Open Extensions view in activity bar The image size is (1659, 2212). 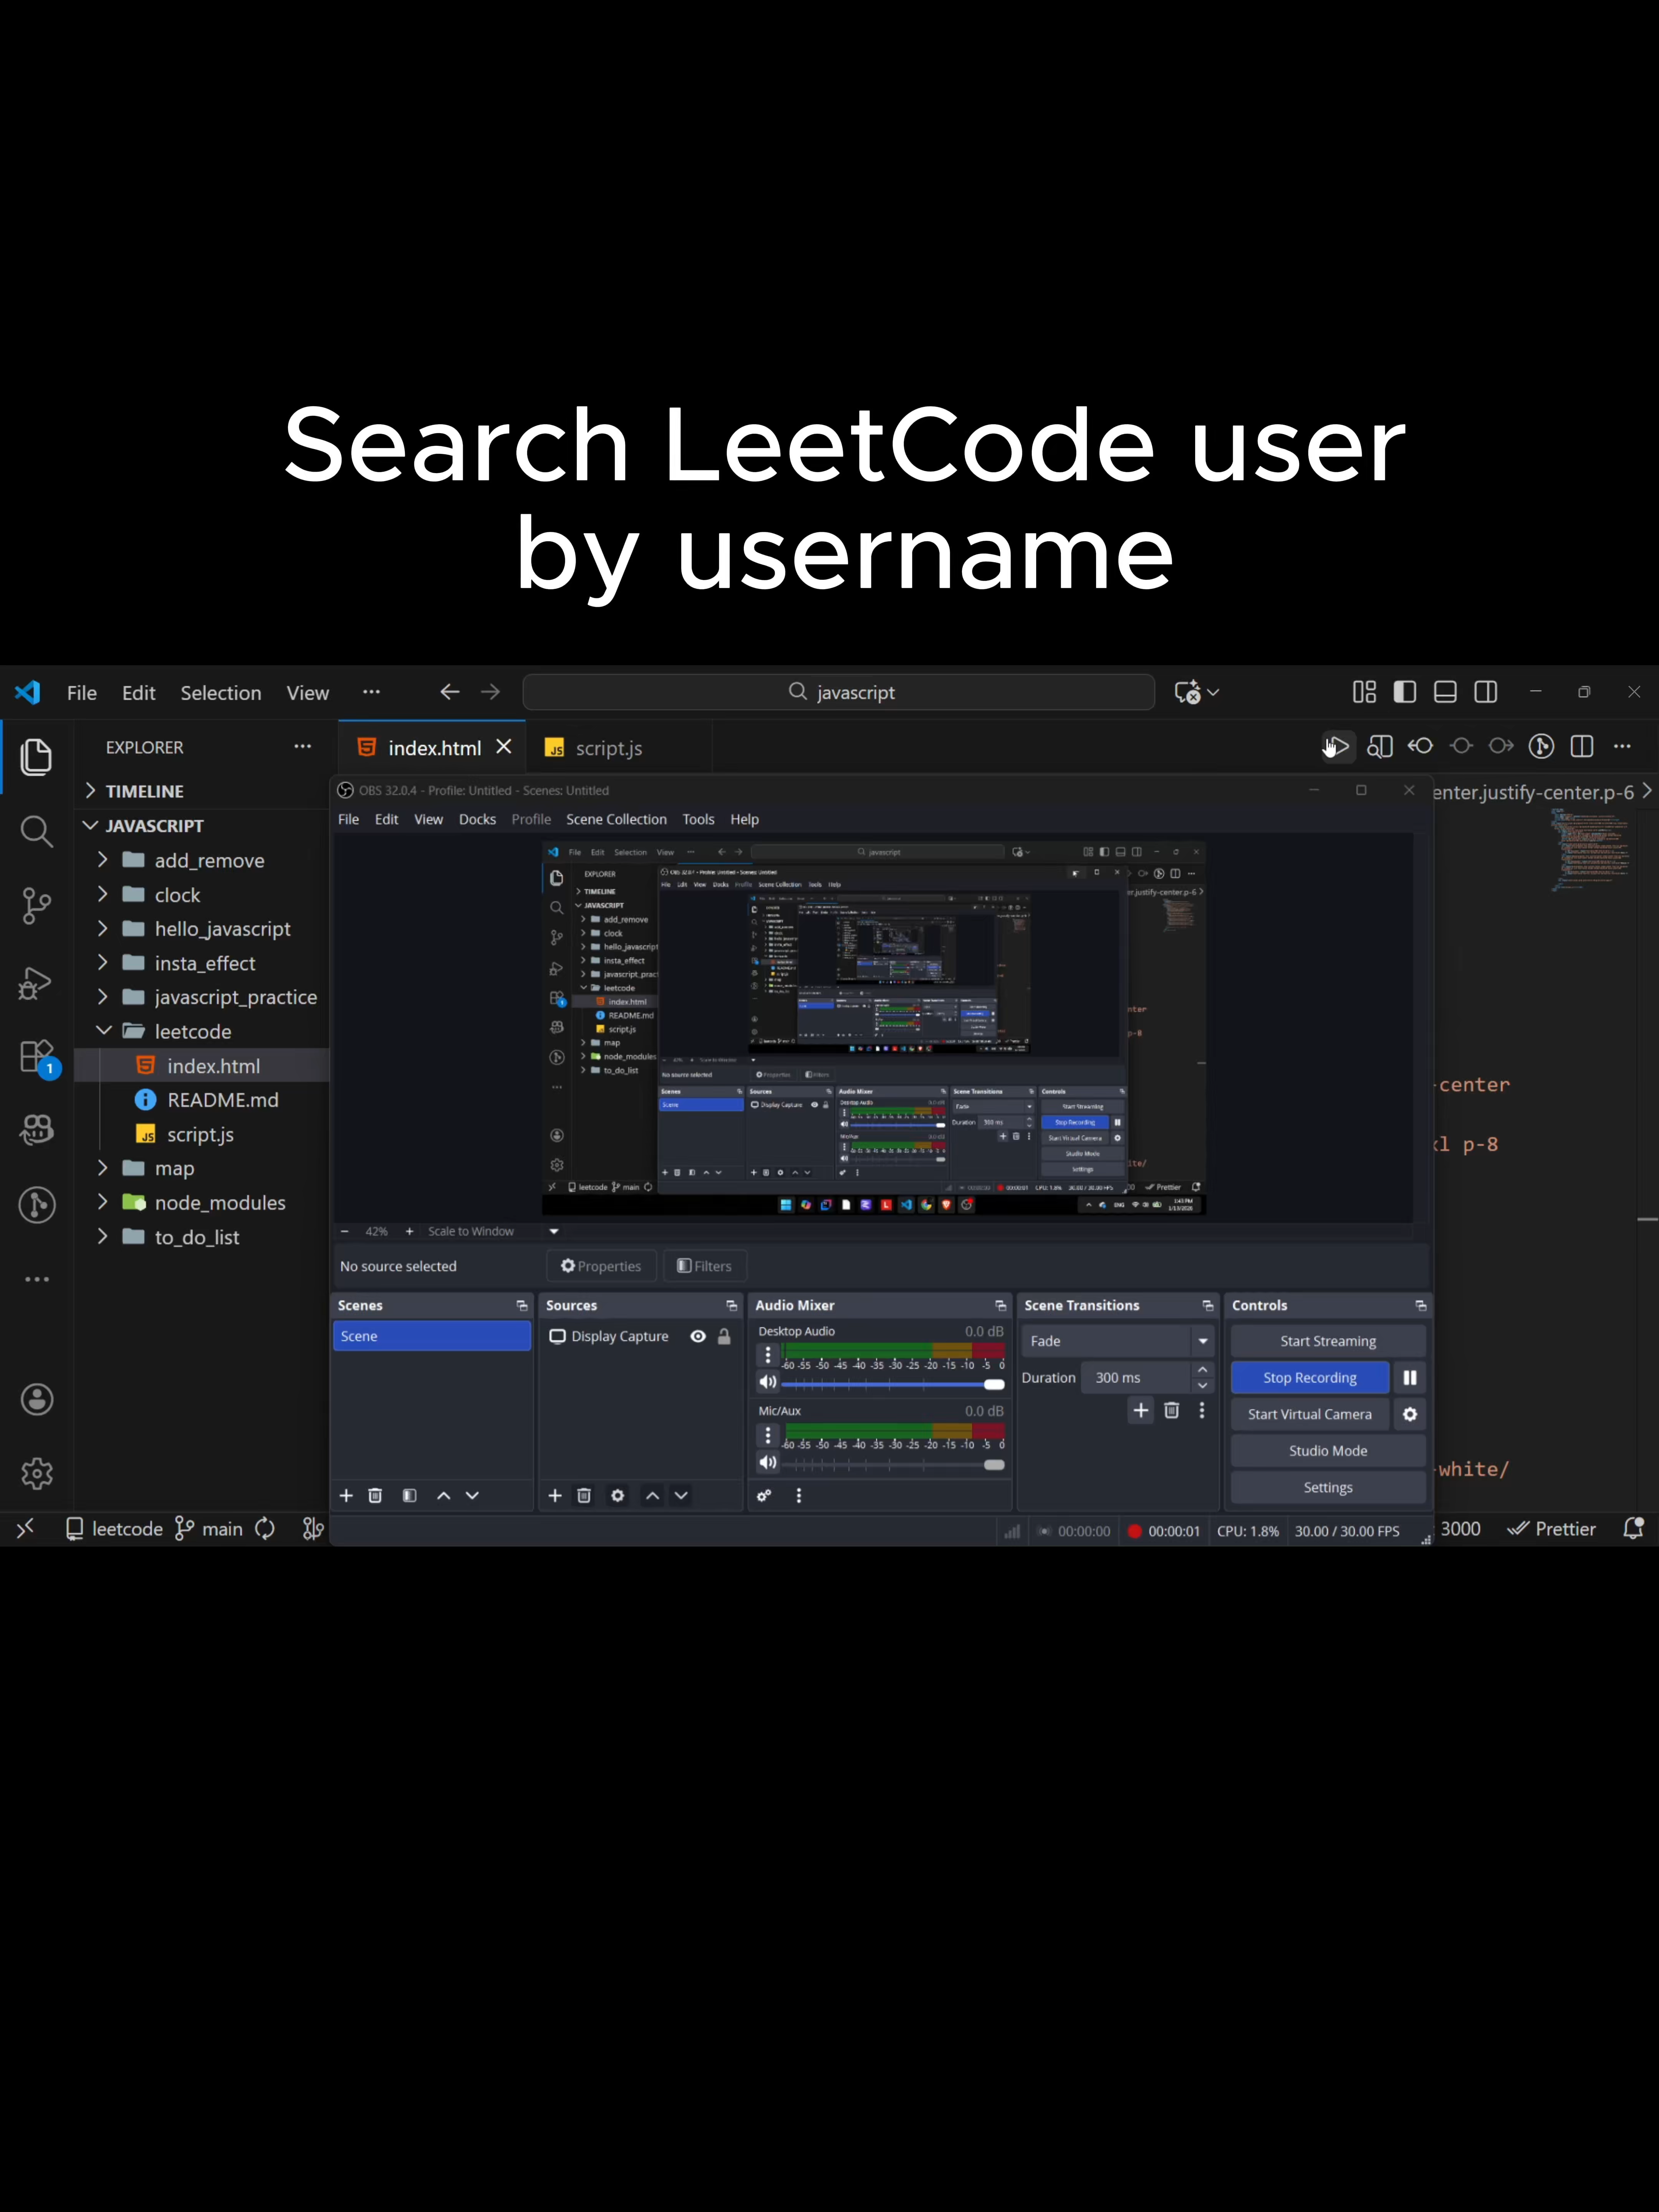click(x=37, y=1057)
